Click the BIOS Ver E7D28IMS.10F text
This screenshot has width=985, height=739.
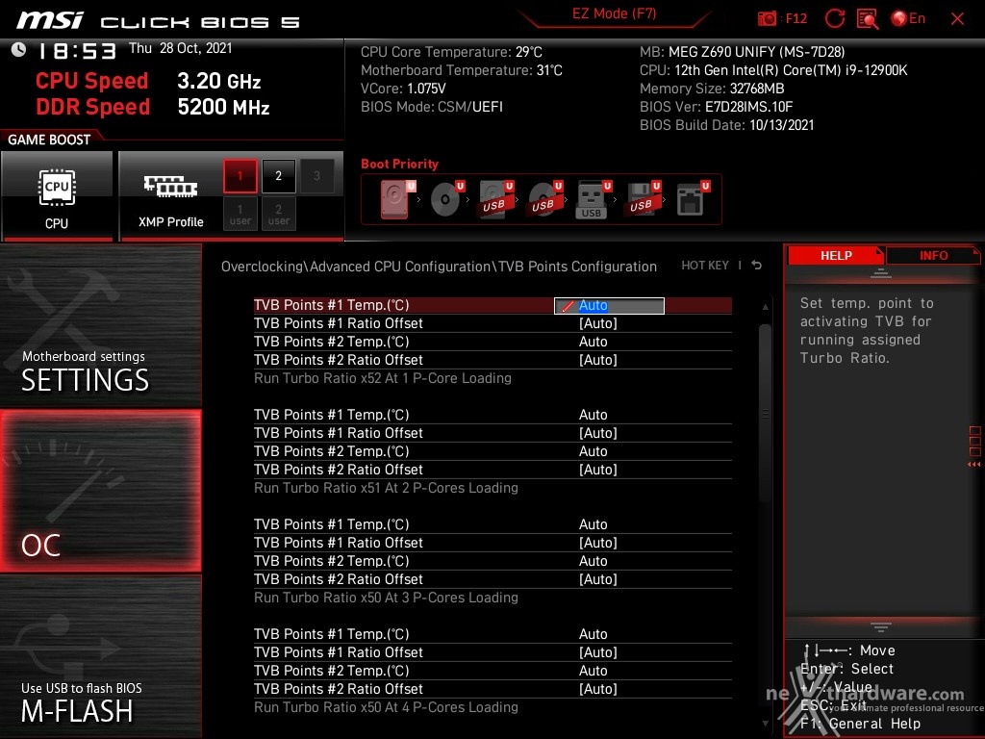716,107
